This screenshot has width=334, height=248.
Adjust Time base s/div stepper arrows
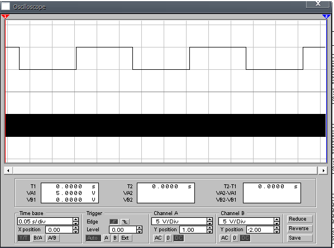pos(75,221)
